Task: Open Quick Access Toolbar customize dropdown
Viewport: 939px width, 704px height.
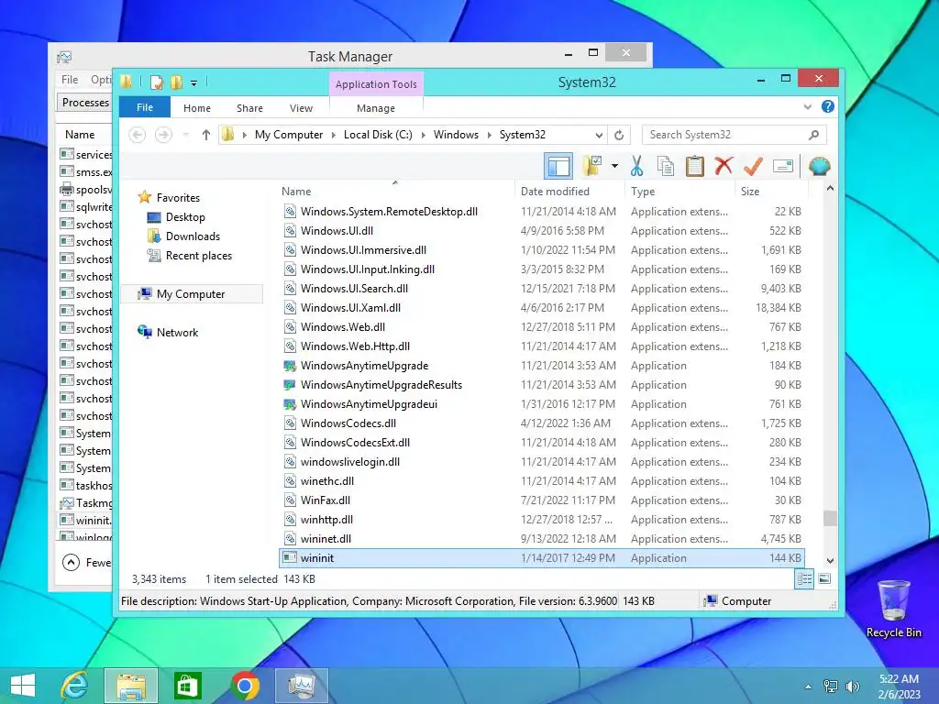Action: coord(194,82)
